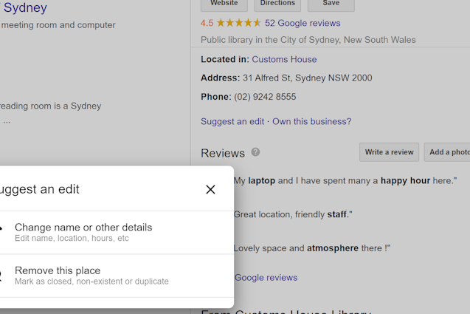
Task: Close the Suggest an edit dialog
Action: coord(210,190)
